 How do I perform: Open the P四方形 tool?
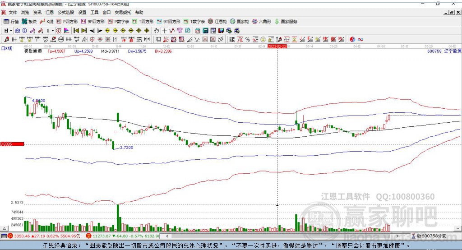coord(67,22)
